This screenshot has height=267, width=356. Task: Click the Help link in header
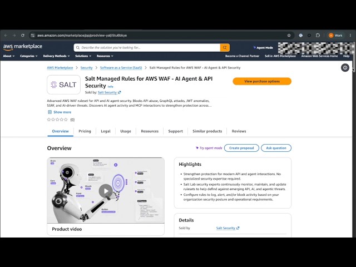[x=346, y=56]
